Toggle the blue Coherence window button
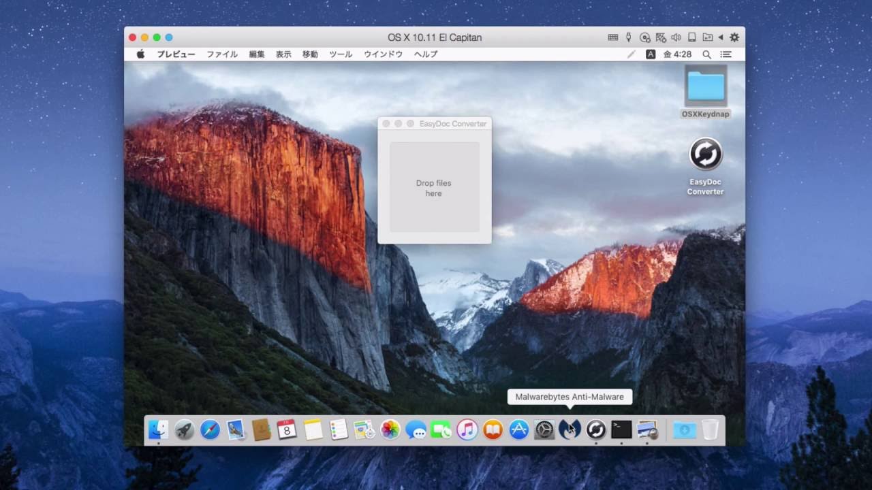The width and height of the screenshot is (872, 490). [x=169, y=37]
